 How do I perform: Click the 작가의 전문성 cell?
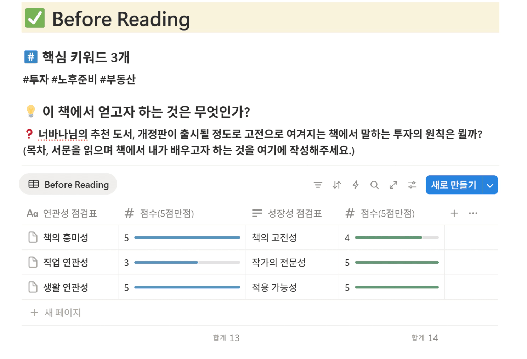tap(278, 263)
